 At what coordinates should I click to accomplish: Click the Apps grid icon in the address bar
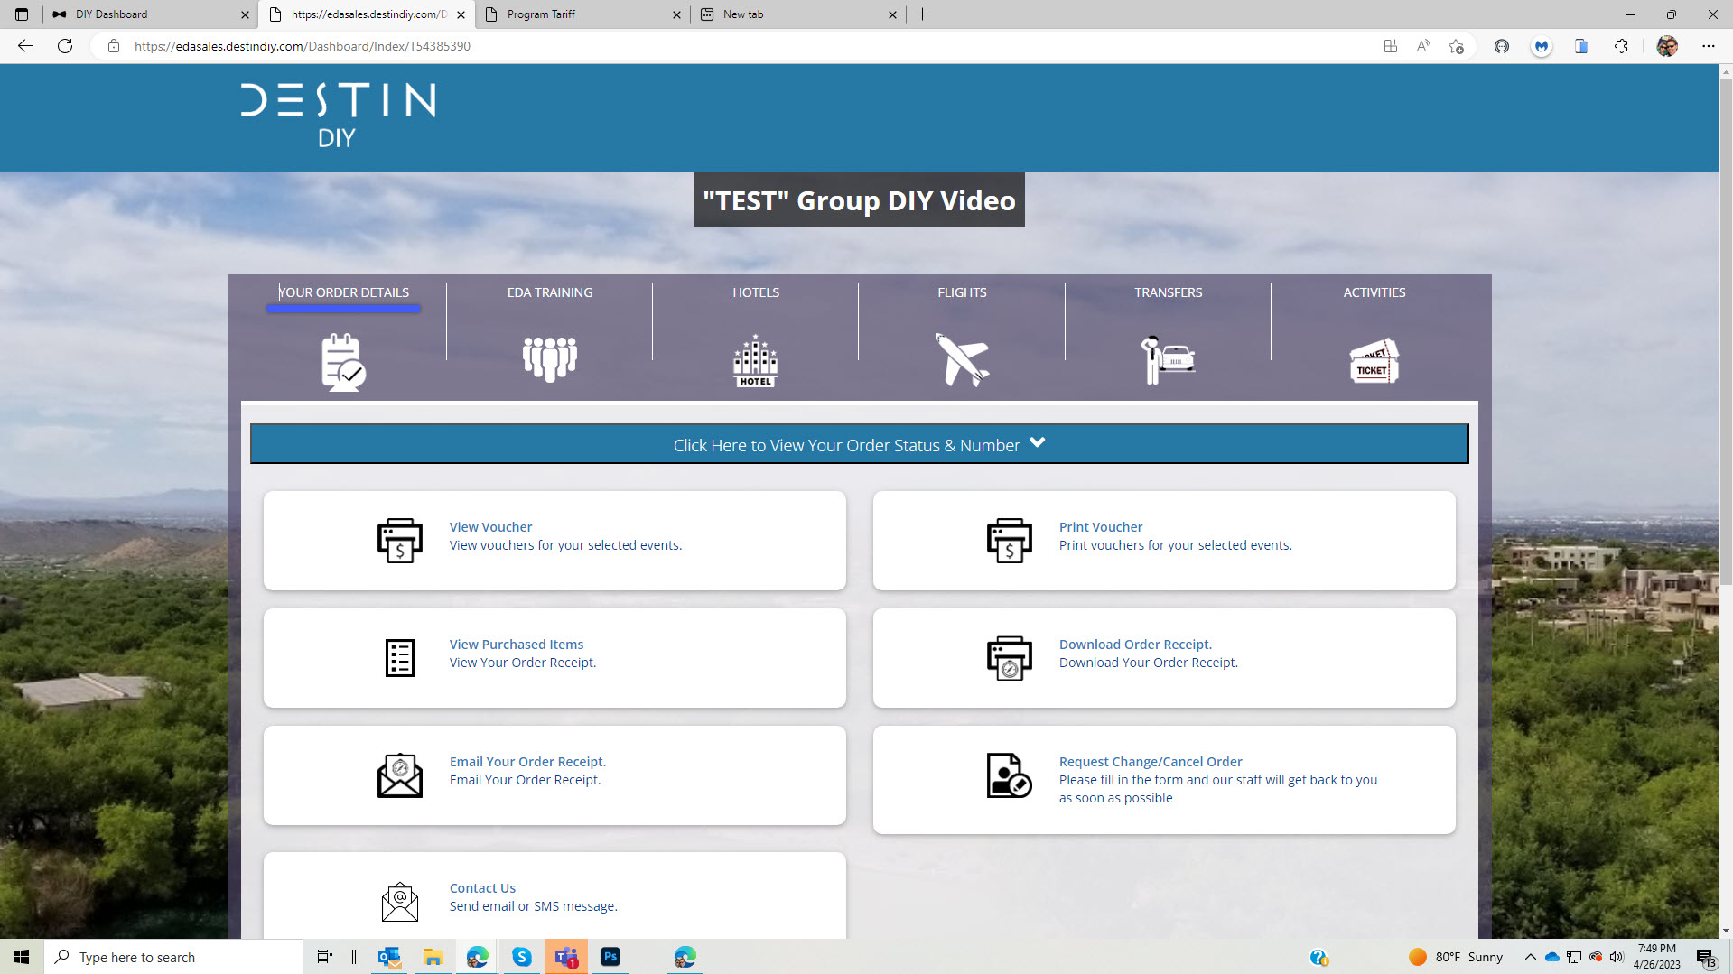tap(1391, 46)
